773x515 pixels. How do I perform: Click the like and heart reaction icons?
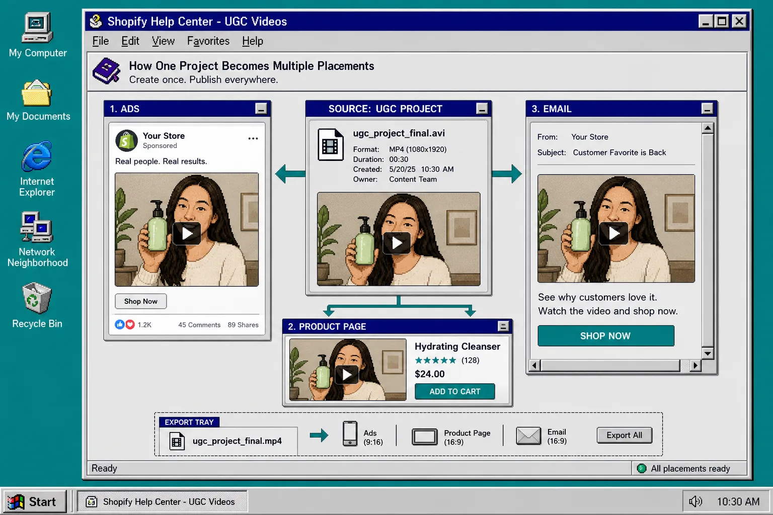(x=125, y=324)
